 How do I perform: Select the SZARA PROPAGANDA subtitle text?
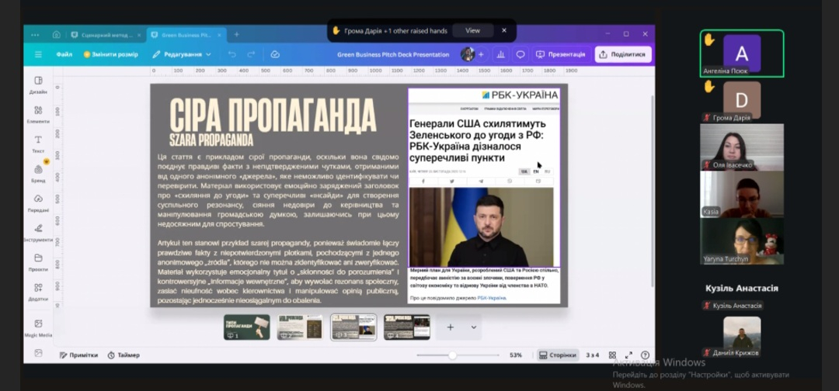coord(211,140)
